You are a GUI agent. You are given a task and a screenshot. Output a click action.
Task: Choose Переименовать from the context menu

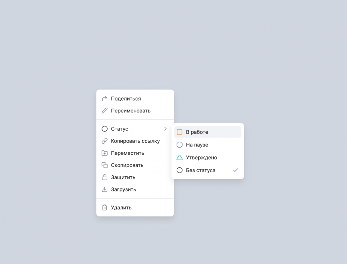(x=135, y=111)
